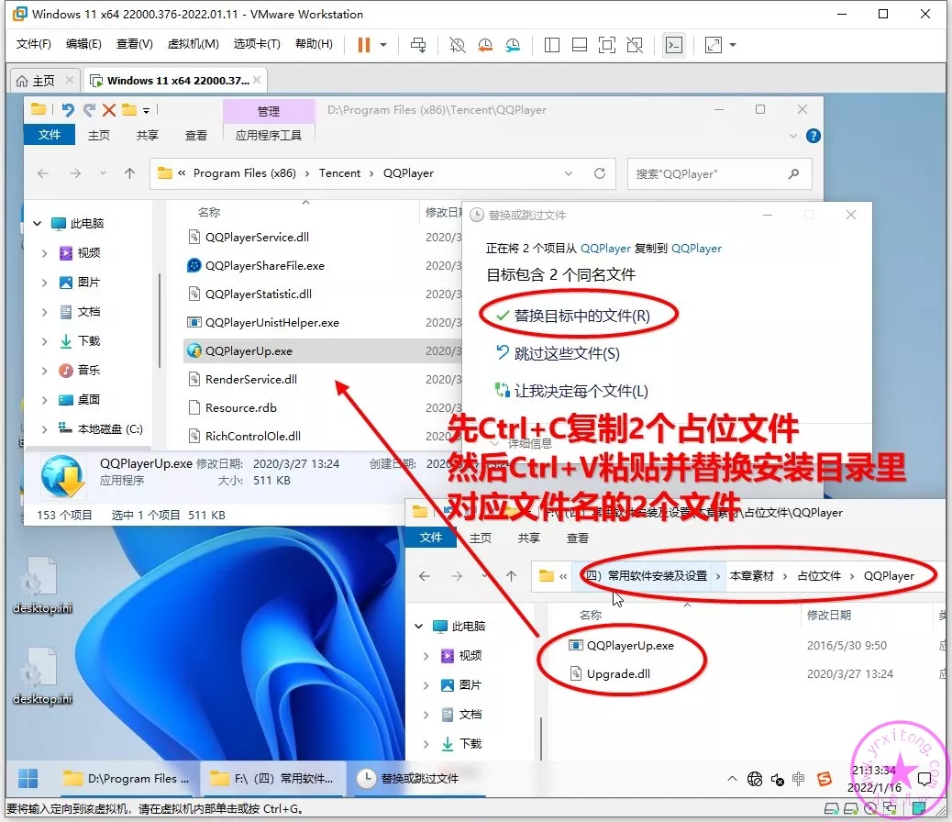Viewport: 952px width, 822px height.
Task: Open the address bar history dropdown
Action: click(x=570, y=173)
